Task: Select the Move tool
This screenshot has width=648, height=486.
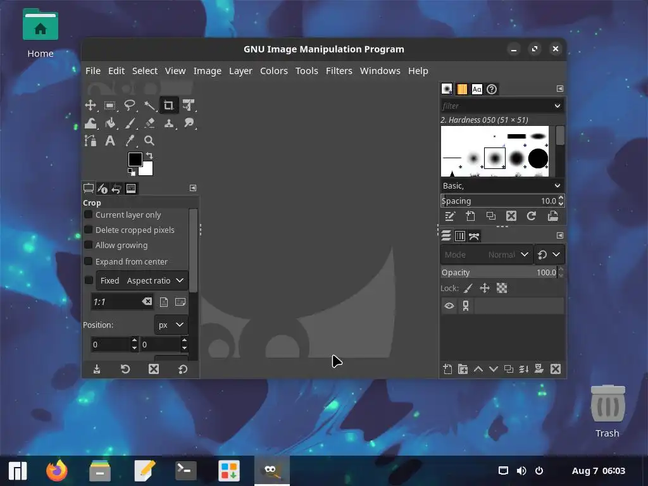Action: 90,105
